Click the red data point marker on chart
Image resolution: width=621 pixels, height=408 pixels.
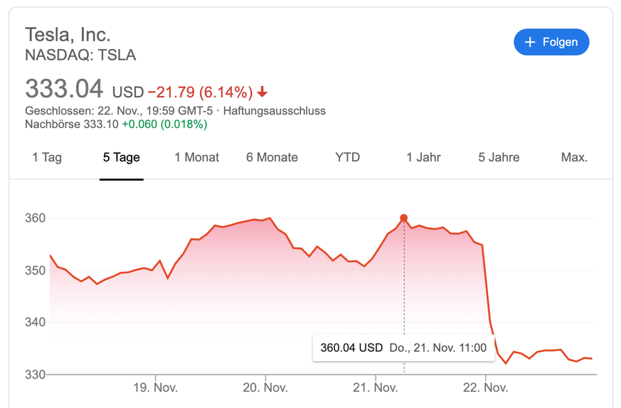click(x=404, y=218)
